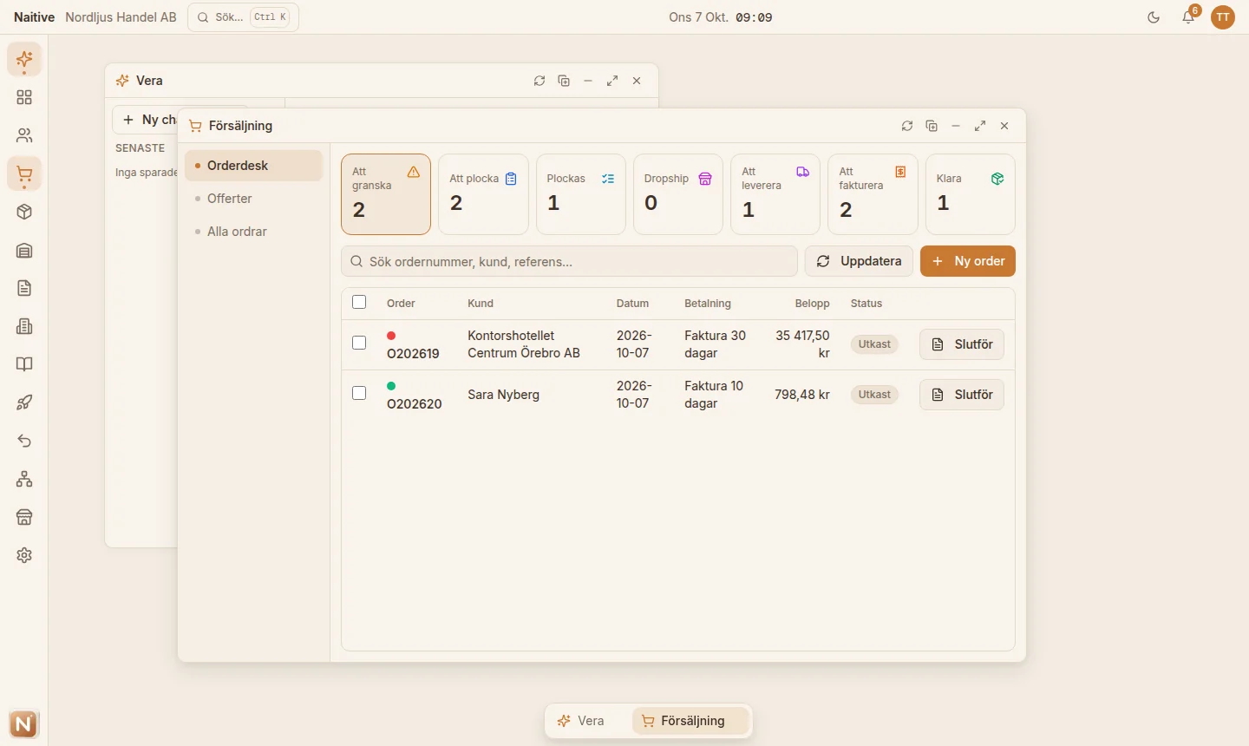Click the Försäljning item in the bottom taskbar

[690, 721]
